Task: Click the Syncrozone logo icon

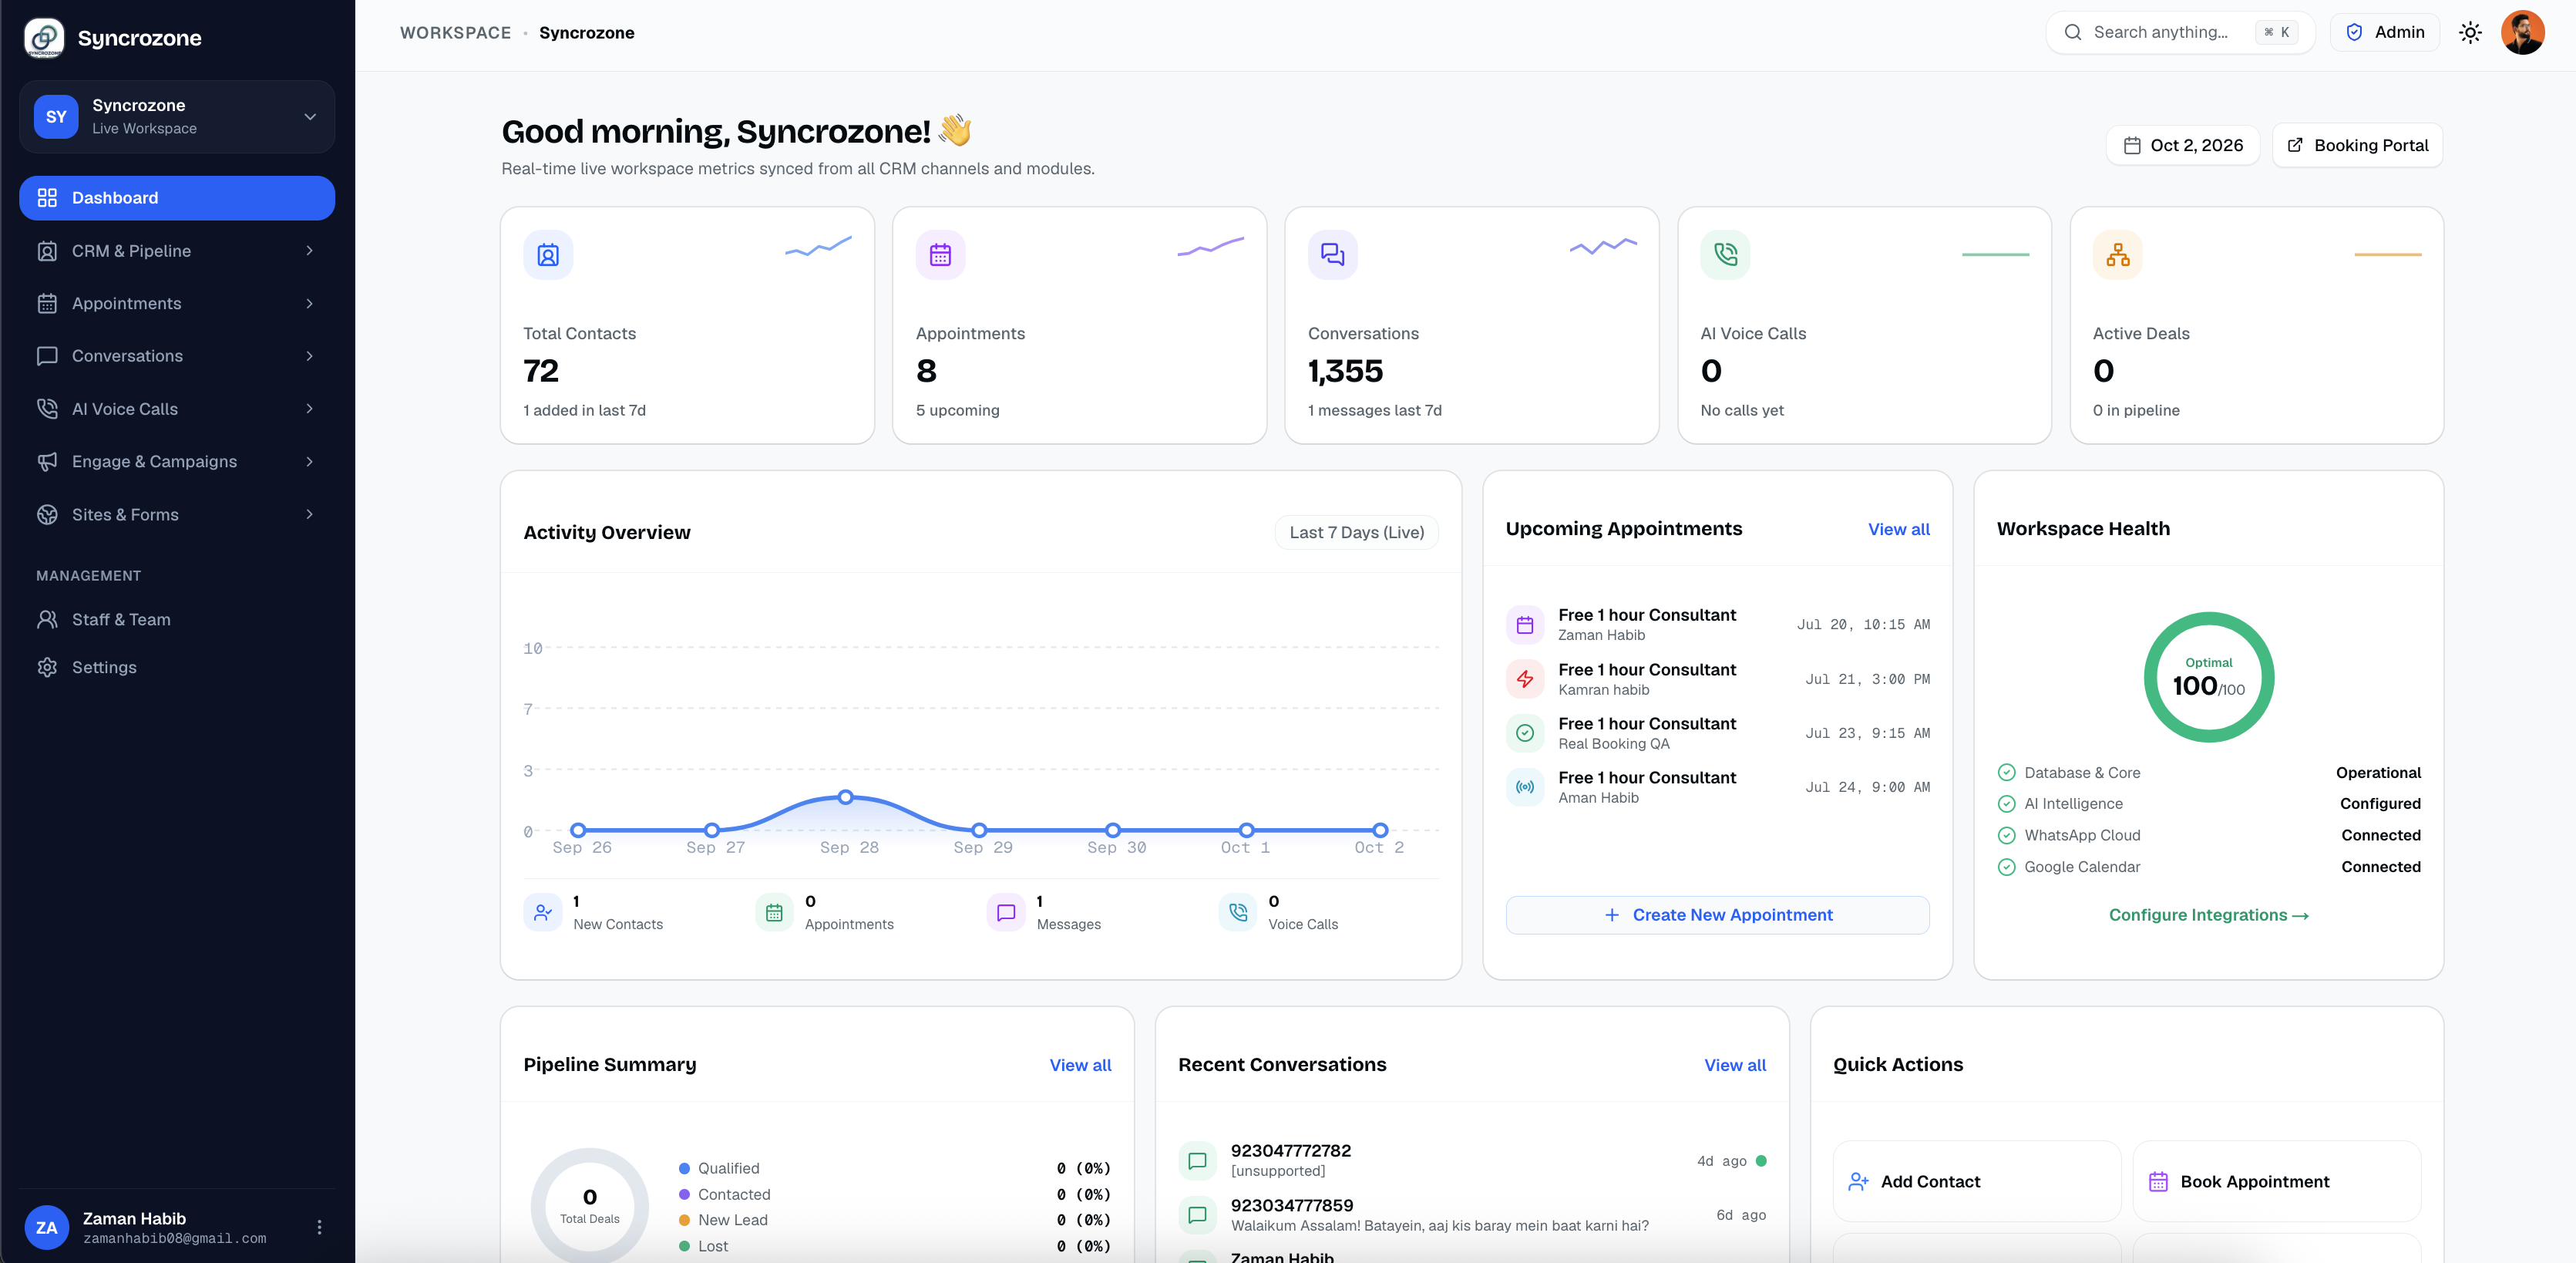Action: [x=44, y=38]
